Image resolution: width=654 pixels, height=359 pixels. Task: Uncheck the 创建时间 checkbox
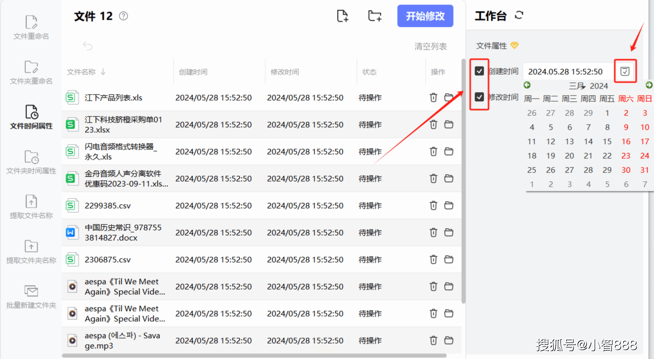point(479,72)
